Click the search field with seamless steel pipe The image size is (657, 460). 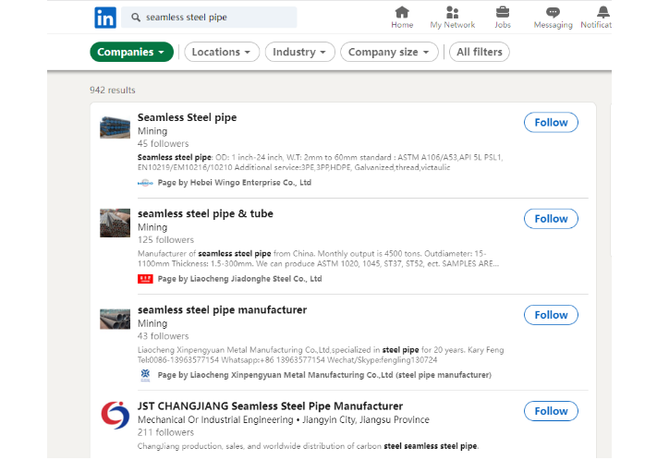coord(209,18)
